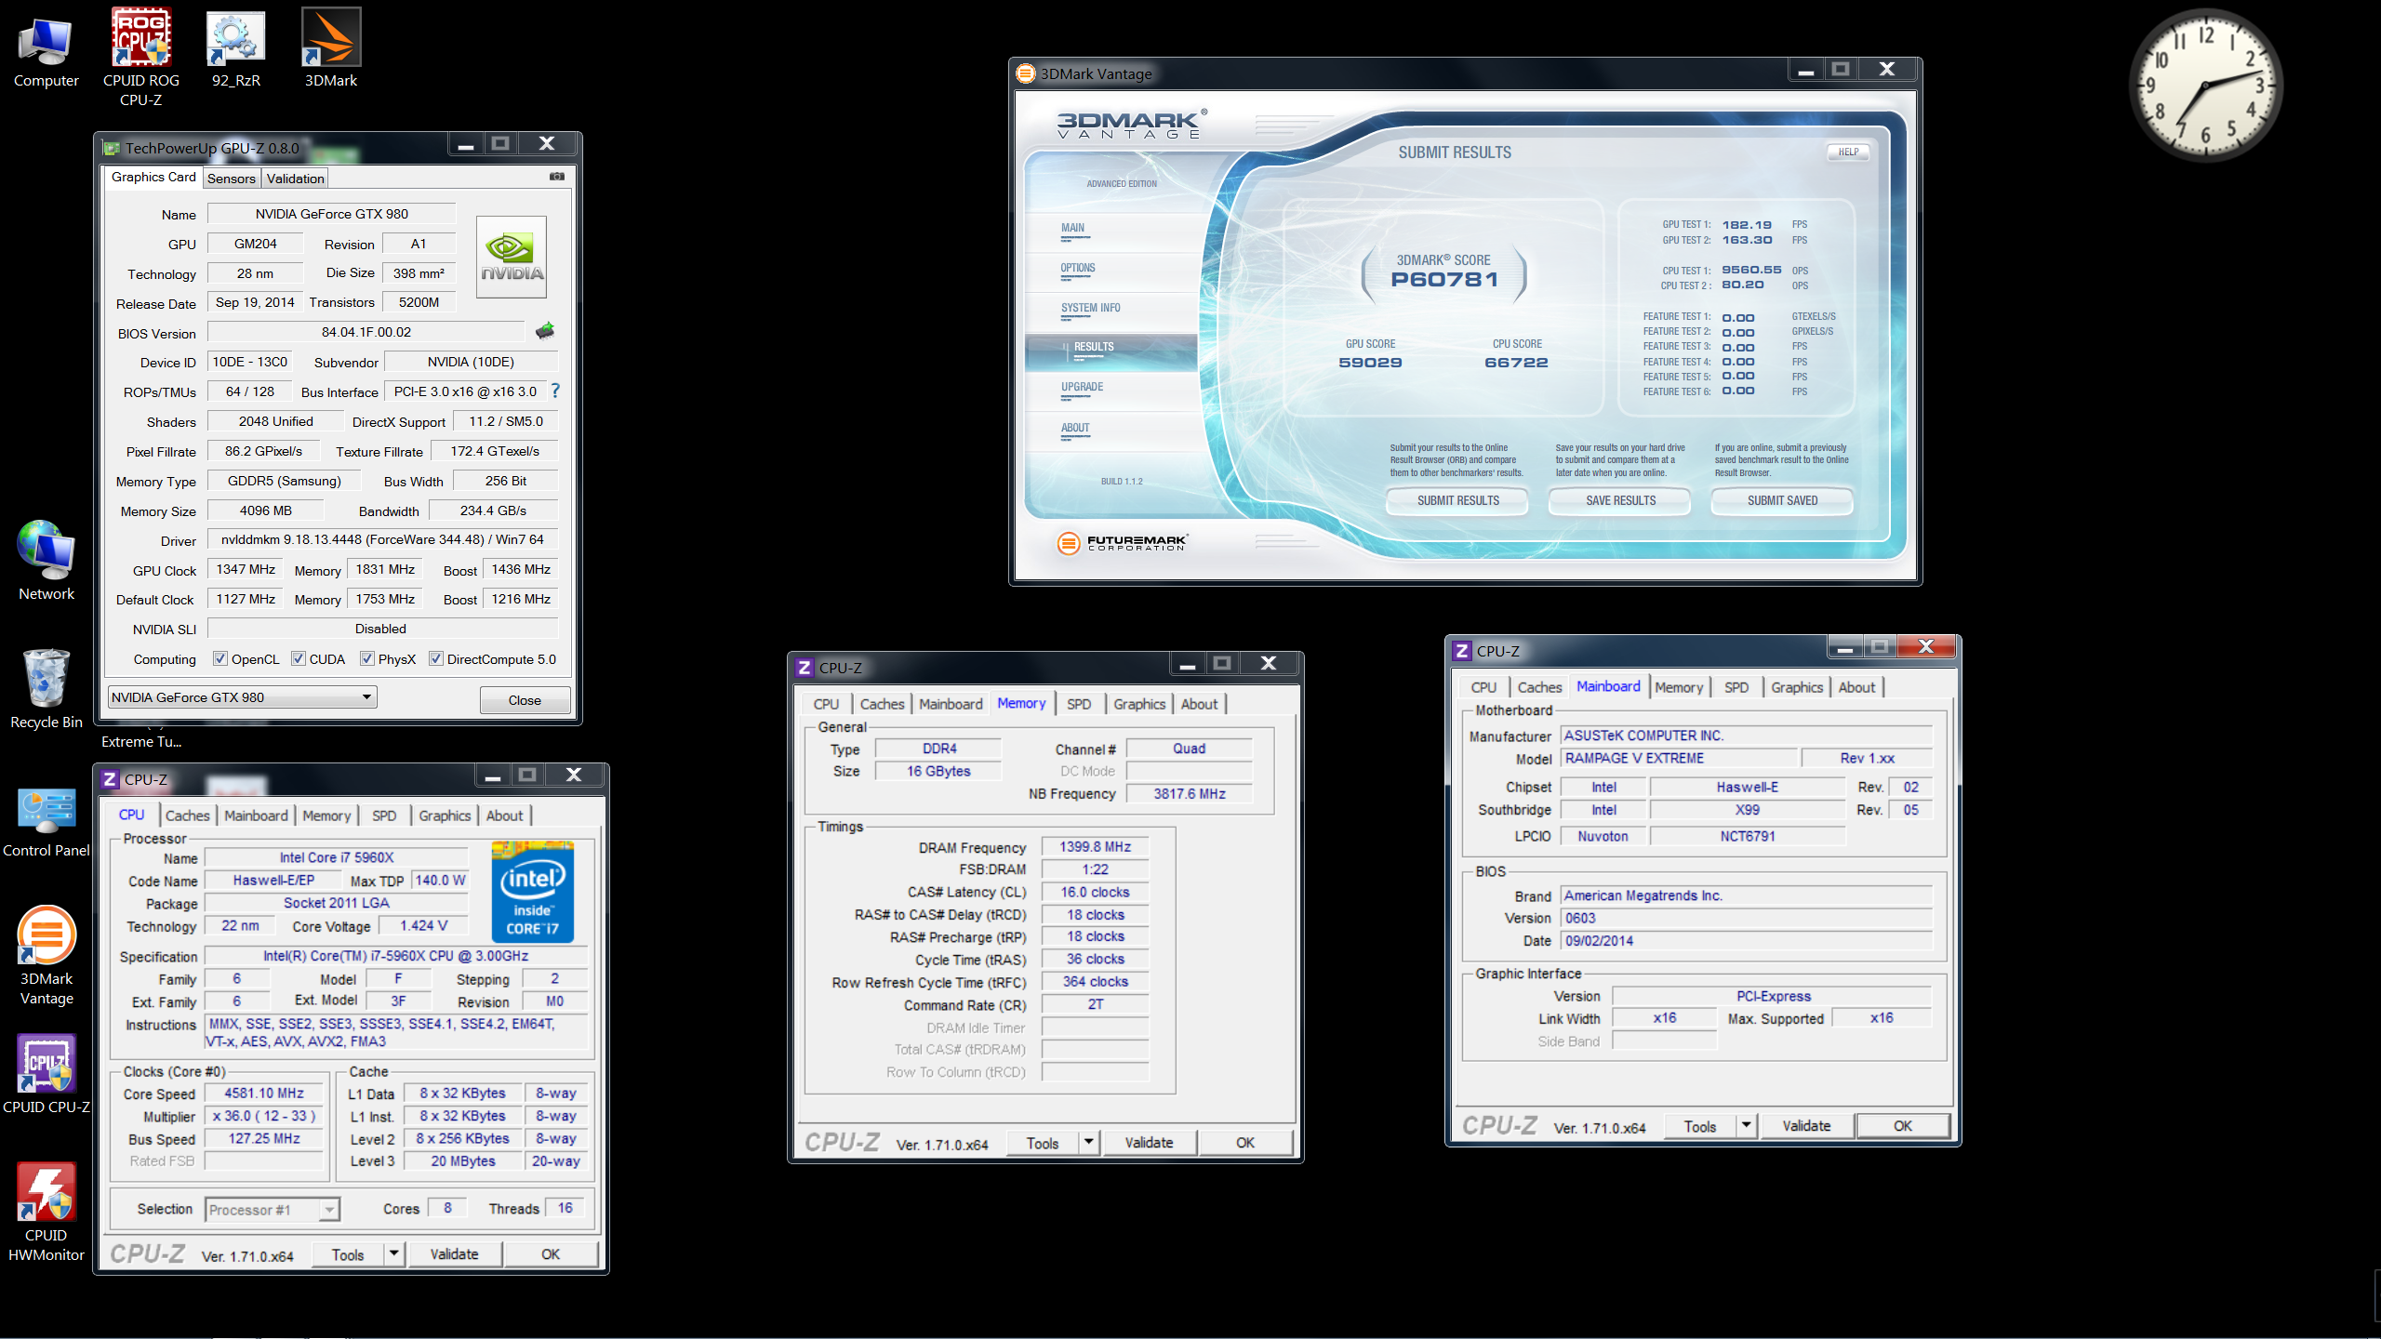Click HELP button in 3DMark Vantage
2381x1339 pixels.
[1848, 152]
